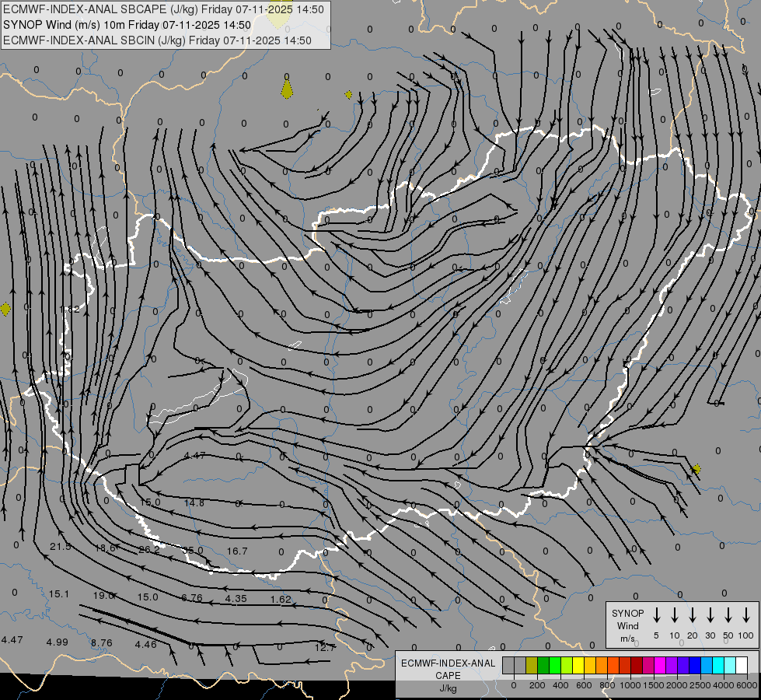This screenshot has height=700, width=761.
Task: Select the SBCAPE title line
Action: pyautogui.click(x=163, y=9)
